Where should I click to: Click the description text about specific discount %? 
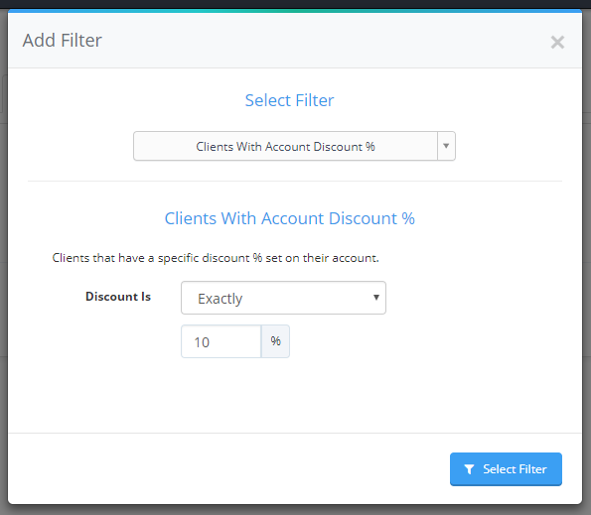click(216, 258)
